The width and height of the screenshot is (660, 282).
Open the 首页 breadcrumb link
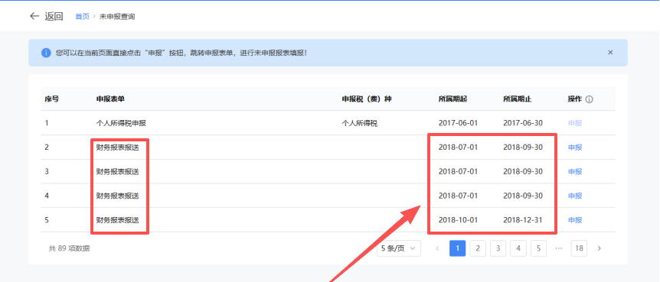pos(83,17)
